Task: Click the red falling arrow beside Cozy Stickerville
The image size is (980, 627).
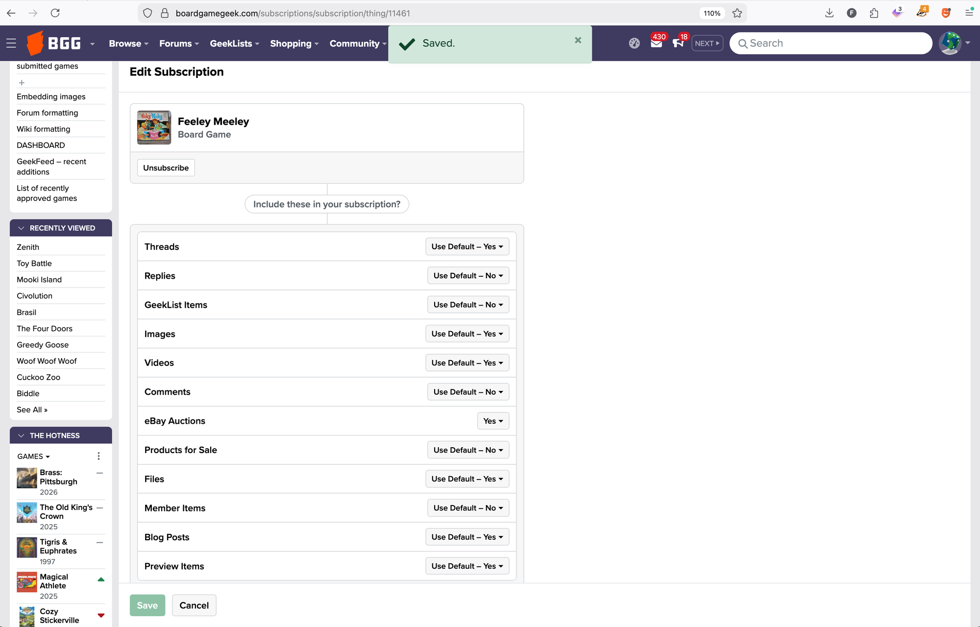Action: click(x=100, y=615)
